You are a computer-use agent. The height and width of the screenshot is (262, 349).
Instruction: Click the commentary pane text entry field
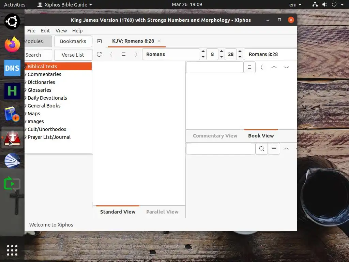(x=215, y=67)
